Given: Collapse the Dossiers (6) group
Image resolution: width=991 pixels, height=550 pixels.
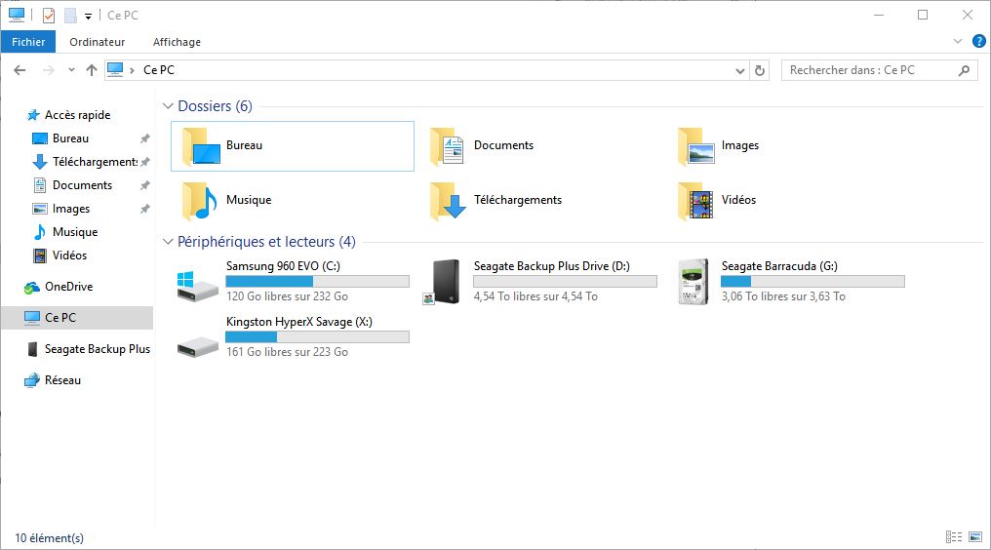Looking at the screenshot, I should click(168, 106).
